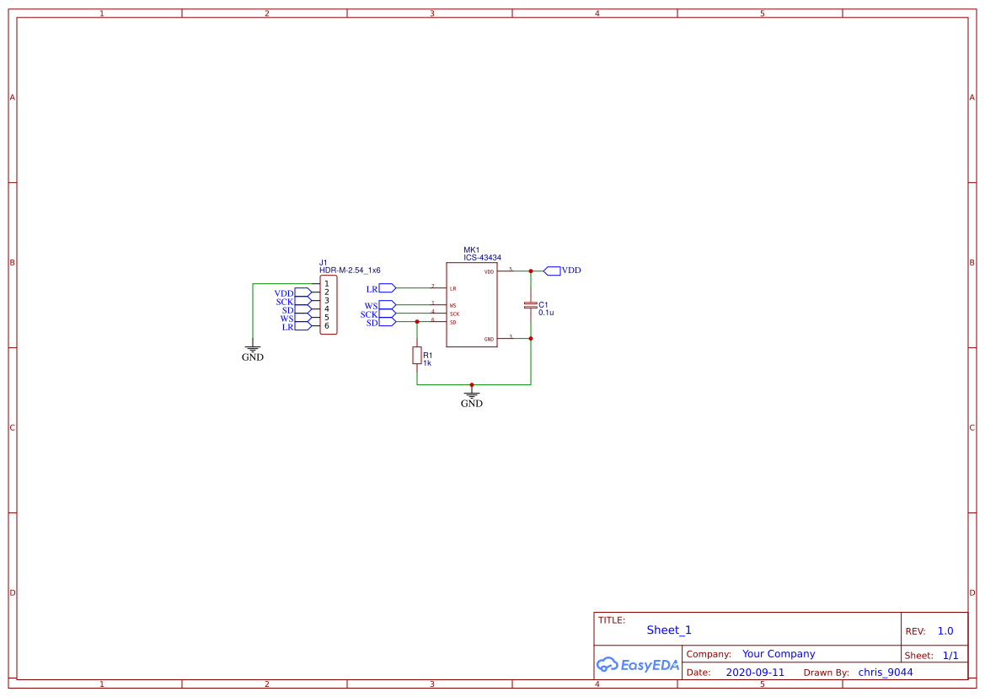Click the EasyEDA logo in the title block
This screenshot has height=697, width=985.
coord(637,665)
